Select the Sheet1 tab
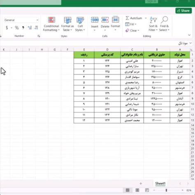The height and width of the screenshot is (195, 195). coord(160,183)
